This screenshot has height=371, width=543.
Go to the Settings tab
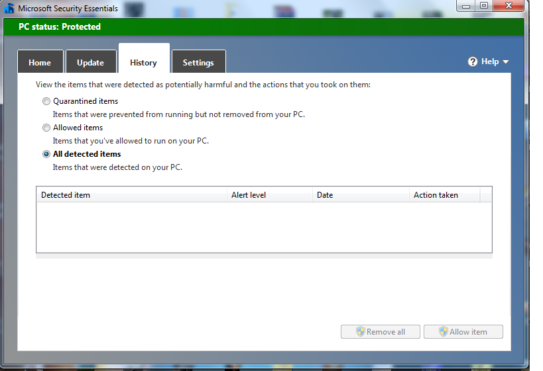pyautogui.click(x=198, y=63)
